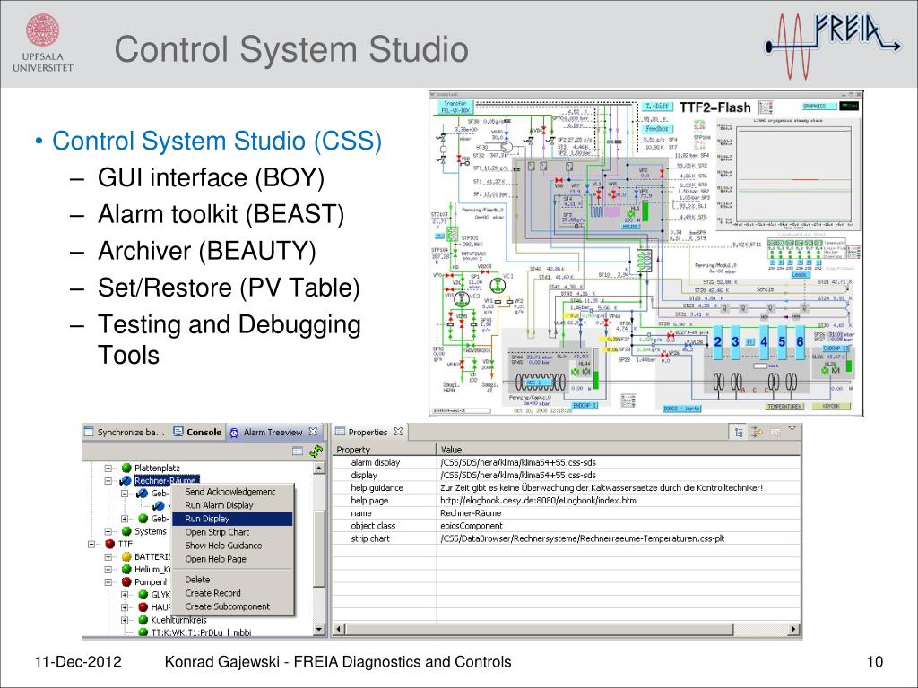Collapse the TTF tree node

(92, 544)
